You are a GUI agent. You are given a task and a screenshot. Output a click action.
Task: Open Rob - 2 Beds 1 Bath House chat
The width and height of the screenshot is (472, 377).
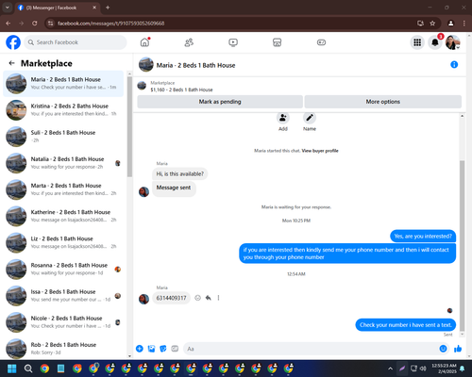pyautogui.click(x=63, y=348)
